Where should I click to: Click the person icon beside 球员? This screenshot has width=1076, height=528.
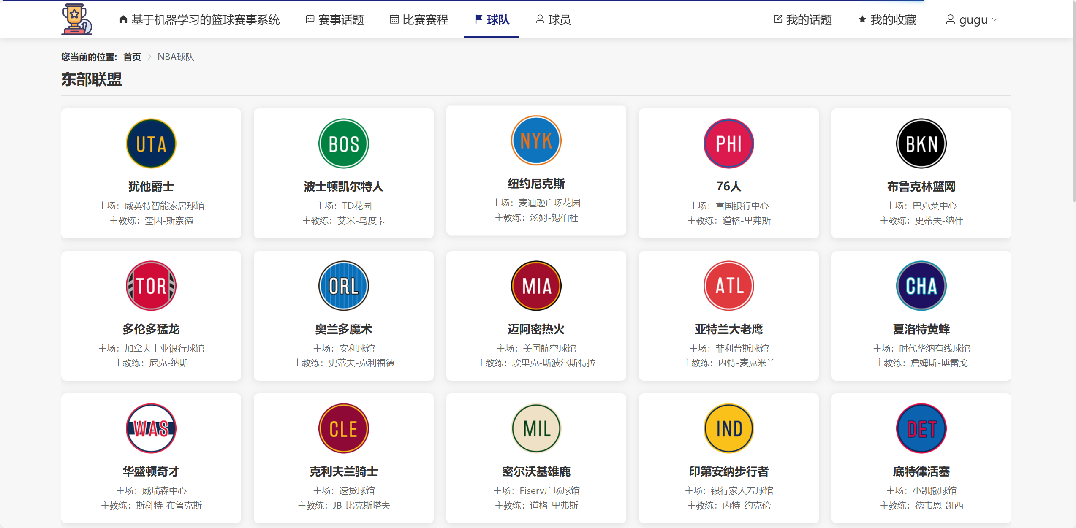[540, 19]
